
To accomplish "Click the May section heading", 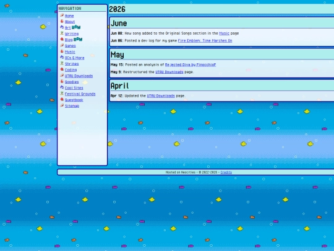I will 117,55.
